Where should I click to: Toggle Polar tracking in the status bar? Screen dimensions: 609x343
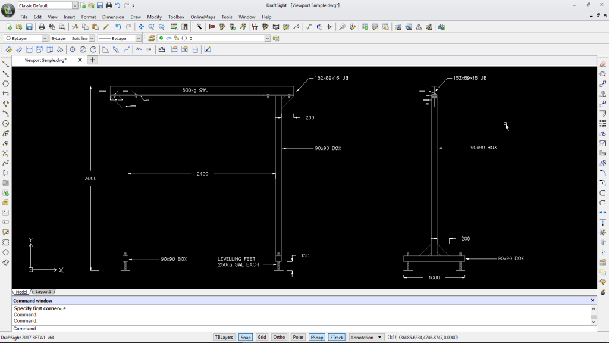298,337
